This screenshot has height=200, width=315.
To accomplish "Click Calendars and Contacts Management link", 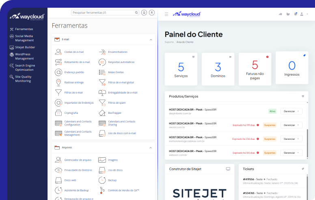I will click(x=78, y=133).
